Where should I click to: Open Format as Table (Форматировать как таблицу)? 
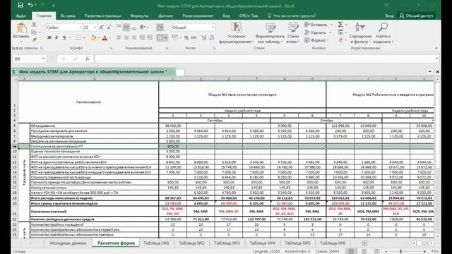click(x=270, y=33)
